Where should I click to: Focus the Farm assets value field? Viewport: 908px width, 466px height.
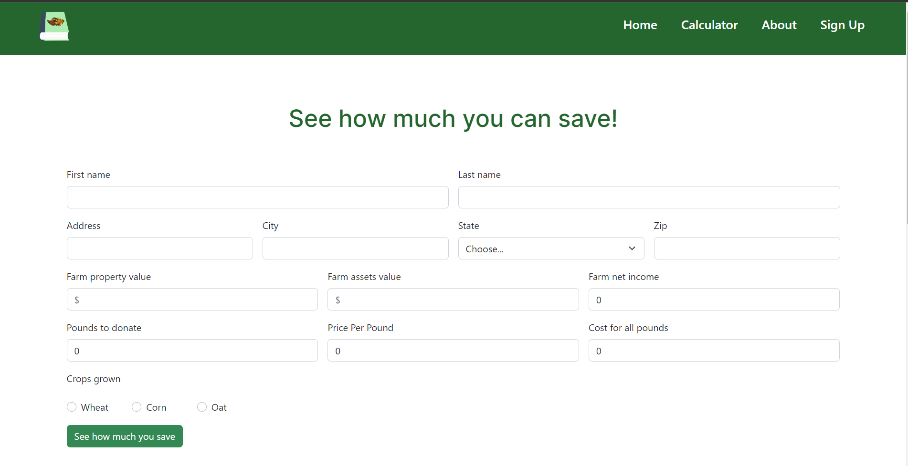click(453, 299)
